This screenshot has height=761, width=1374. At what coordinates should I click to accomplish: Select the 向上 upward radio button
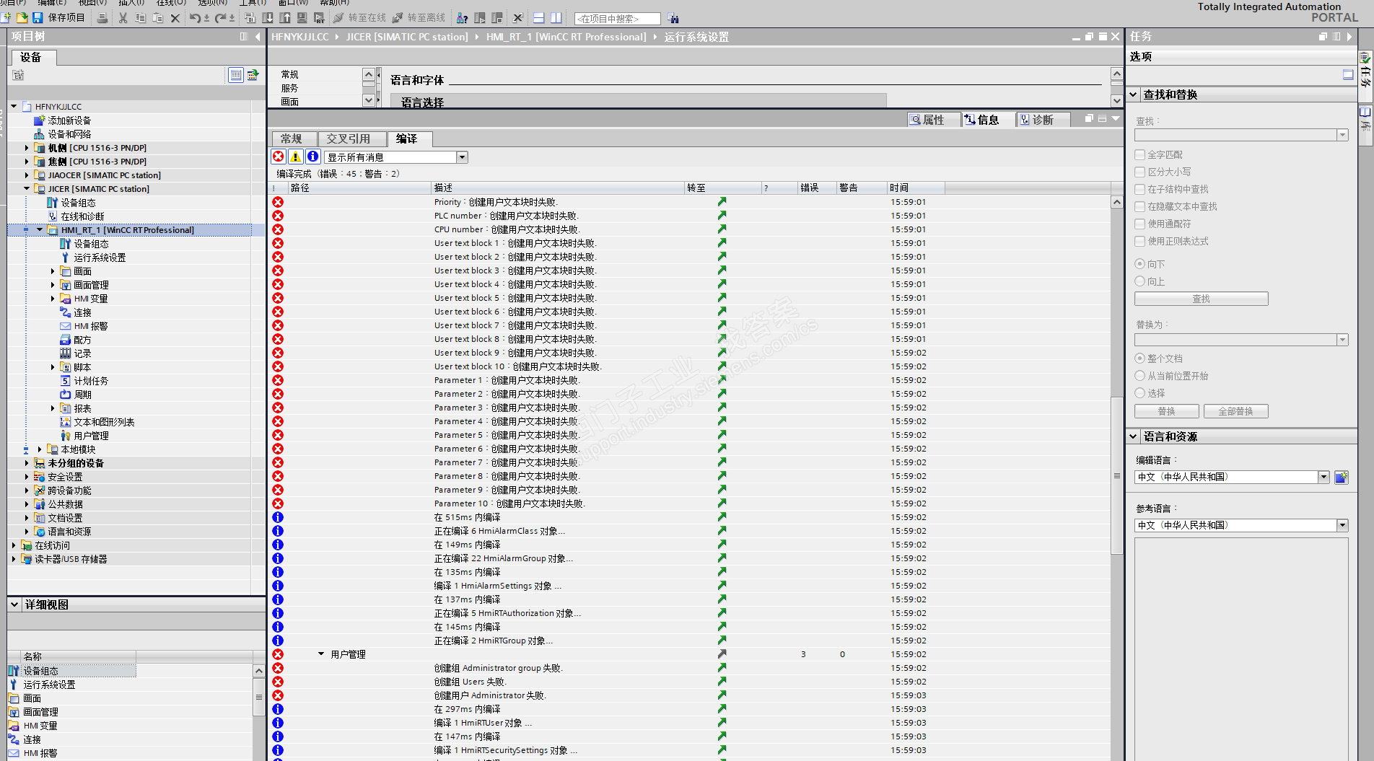pyautogui.click(x=1140, y=281)
